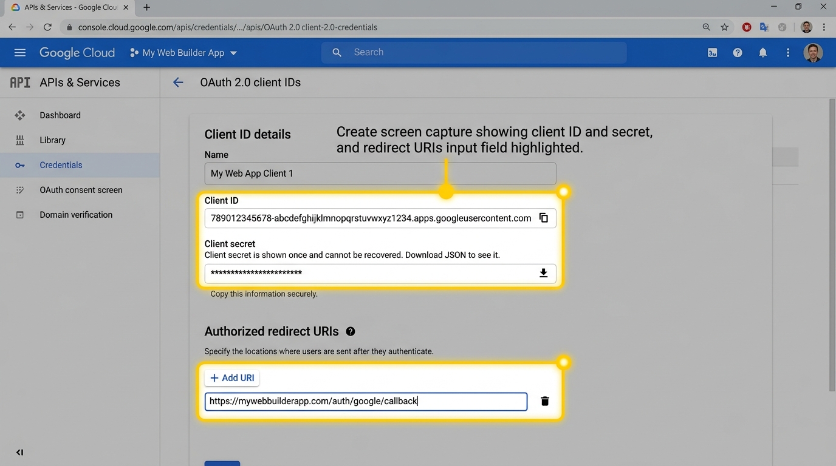Open the Dashboard section
Screen dimensions: 836x466
click(x=60, y=115)
